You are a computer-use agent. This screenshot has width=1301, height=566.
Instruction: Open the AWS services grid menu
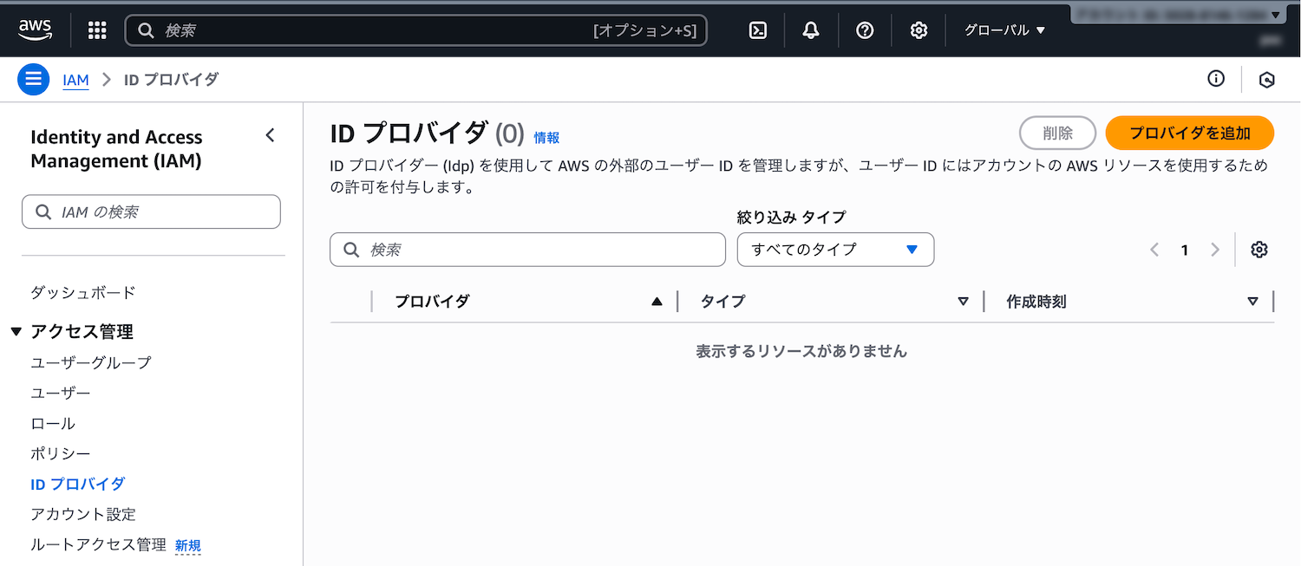point(97,30)
